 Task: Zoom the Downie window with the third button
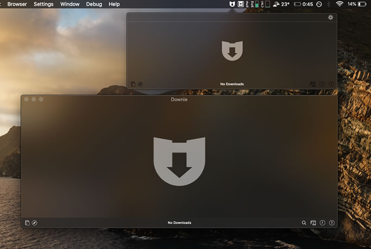41,100
